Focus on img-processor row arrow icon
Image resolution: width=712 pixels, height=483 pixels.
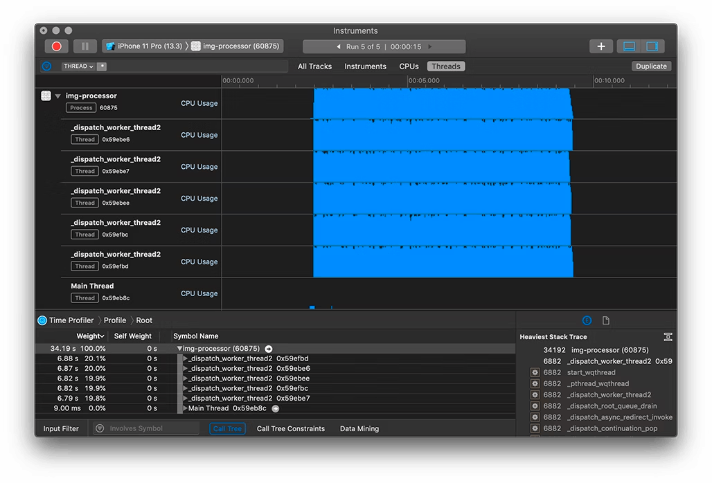coord(269,349)
